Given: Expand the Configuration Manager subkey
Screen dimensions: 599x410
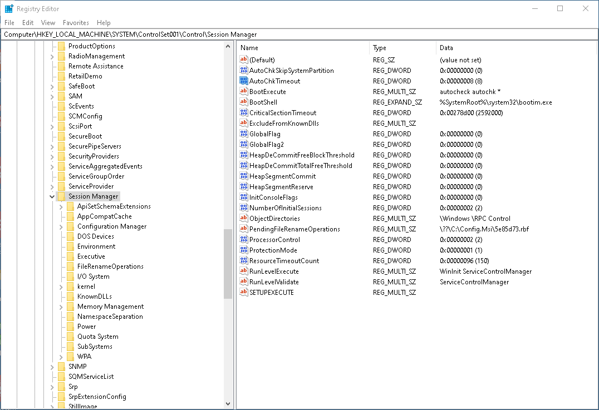Looking at the screenshot, I should (61, 226).
